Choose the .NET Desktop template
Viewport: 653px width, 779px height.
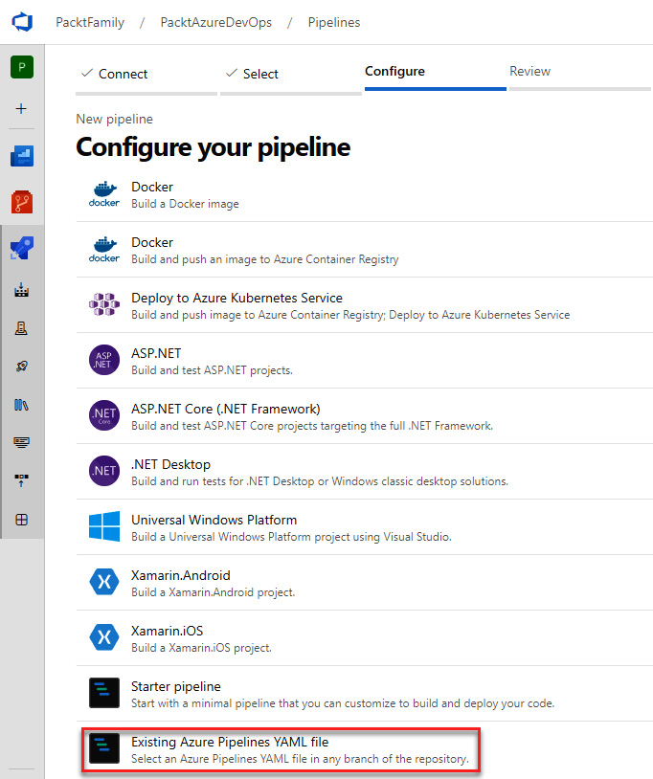(x=364, y=472)
